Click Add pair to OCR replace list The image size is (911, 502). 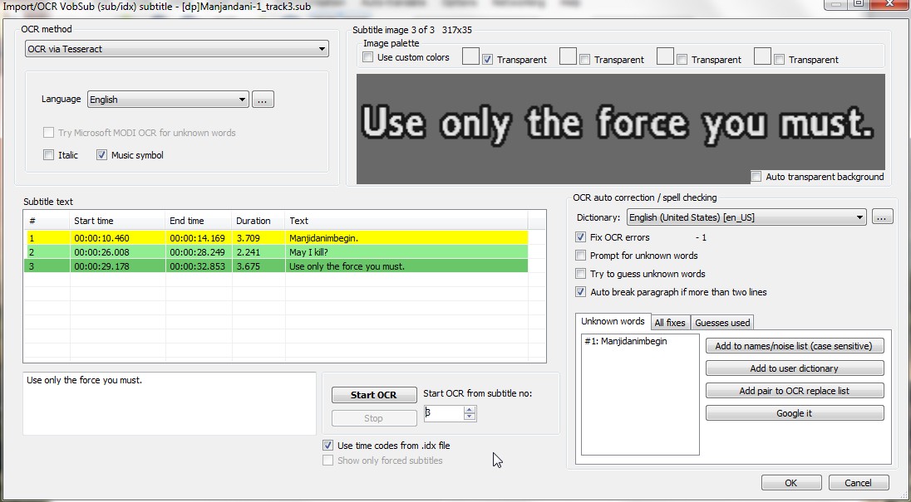[x=795, y=391]
